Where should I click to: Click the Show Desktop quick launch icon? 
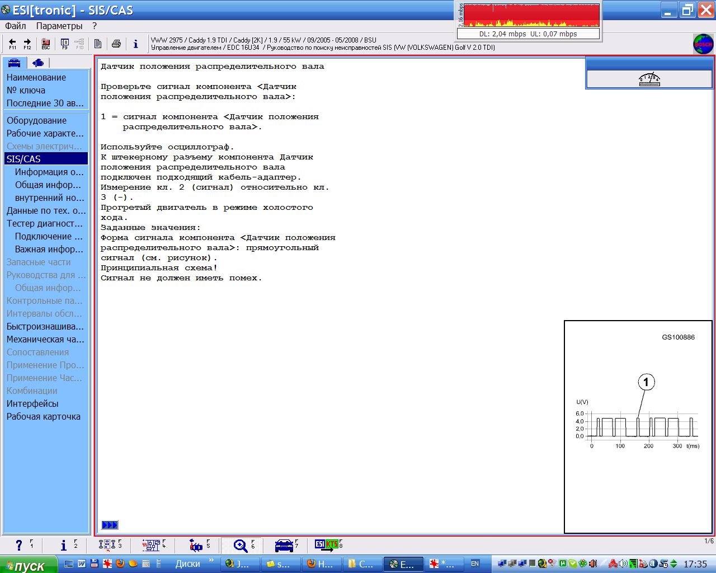point(69,563)
